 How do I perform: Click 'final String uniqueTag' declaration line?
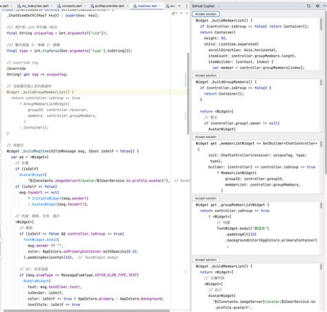coord(57,33)
